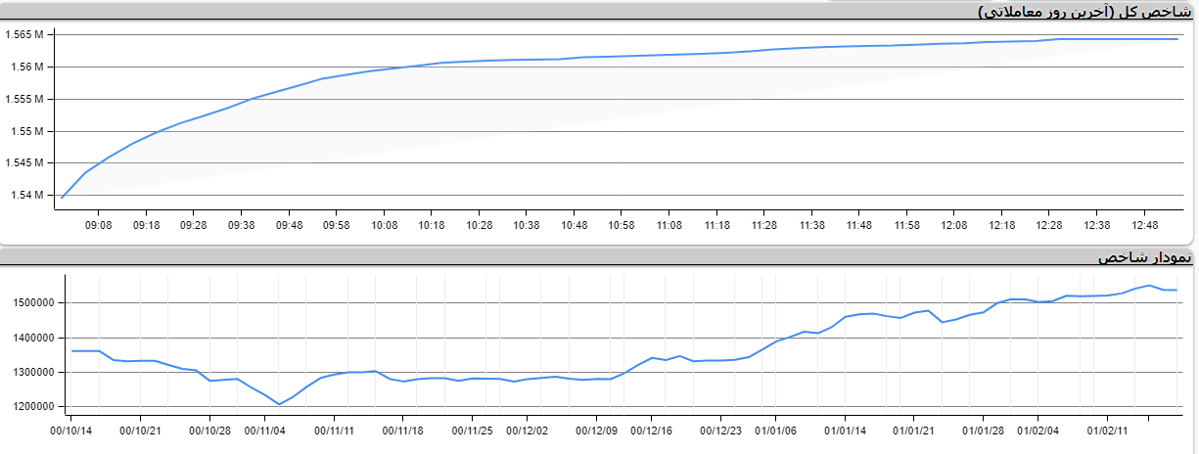This screenshot has height=454, width=1199.
Task: Select the 01/01/06 date label
Action: [x=777, y=429]
